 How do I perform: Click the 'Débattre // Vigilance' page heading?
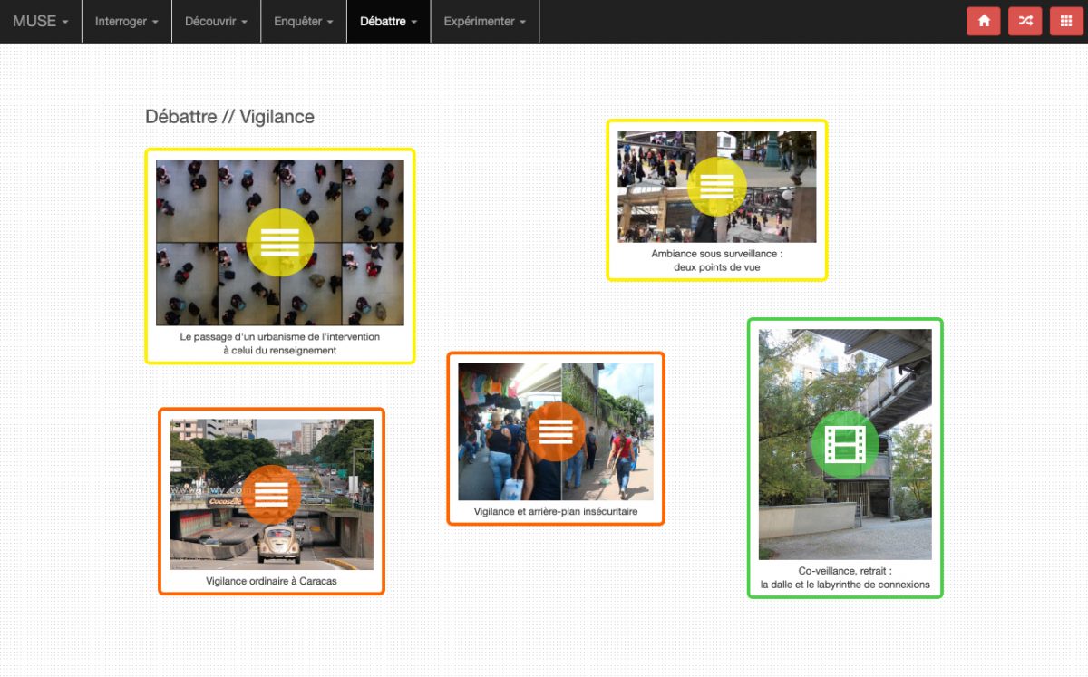229,117
